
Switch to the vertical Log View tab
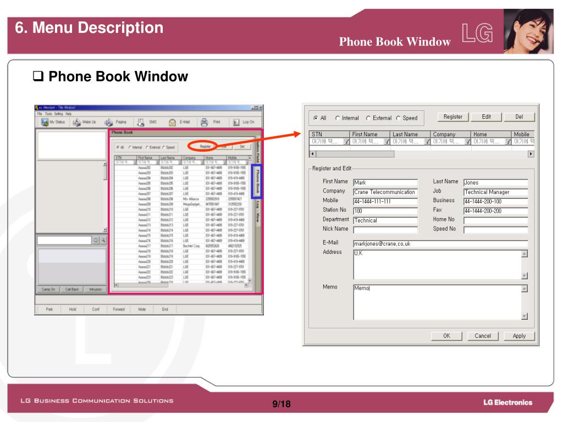point(257,212)
